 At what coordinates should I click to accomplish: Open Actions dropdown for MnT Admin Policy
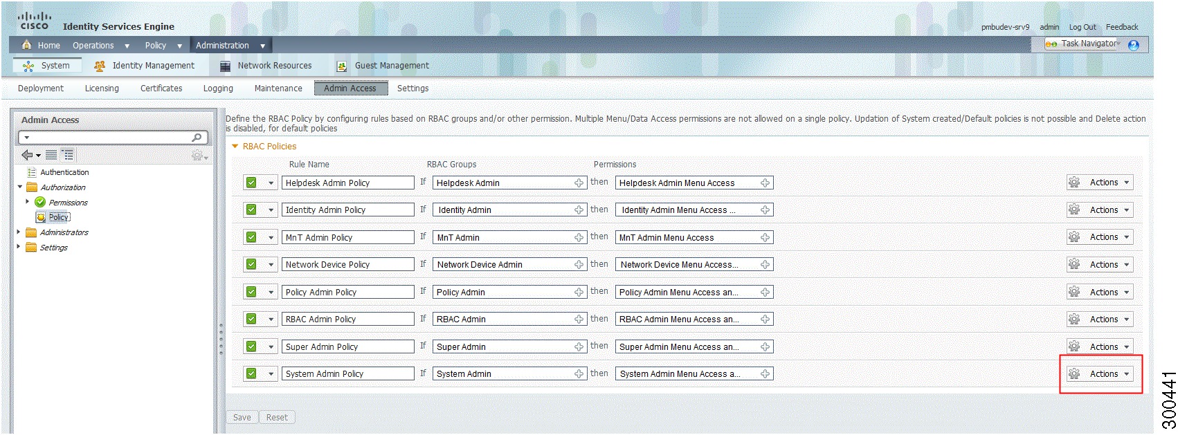click(1100, 237)
